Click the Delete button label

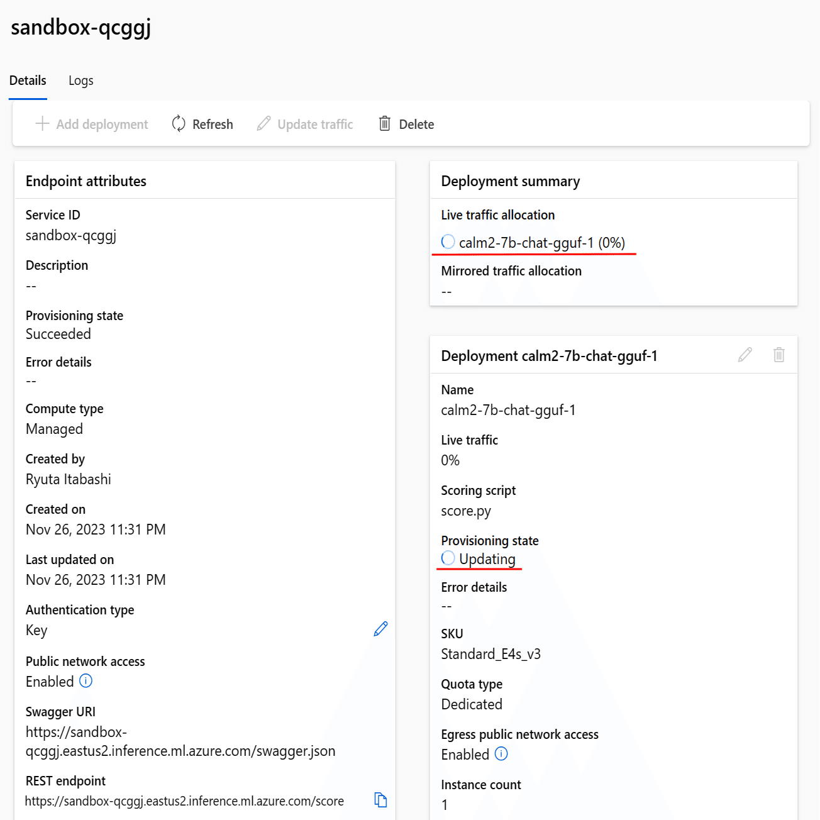[x=416, y=125]
